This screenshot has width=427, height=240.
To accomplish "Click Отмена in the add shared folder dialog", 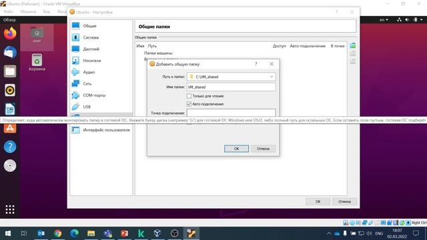I will tap(263, 149).
